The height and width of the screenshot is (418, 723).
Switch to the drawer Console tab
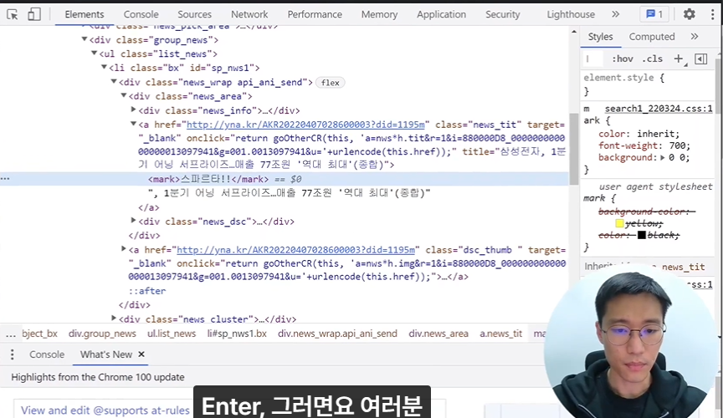click(47, 354)
